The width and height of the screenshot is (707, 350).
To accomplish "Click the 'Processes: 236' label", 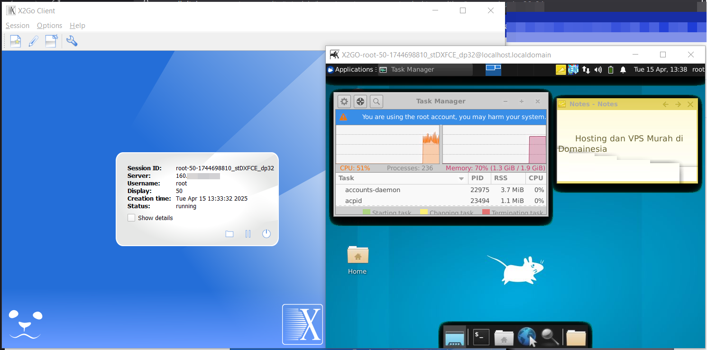I will click(x=410, y=168).
